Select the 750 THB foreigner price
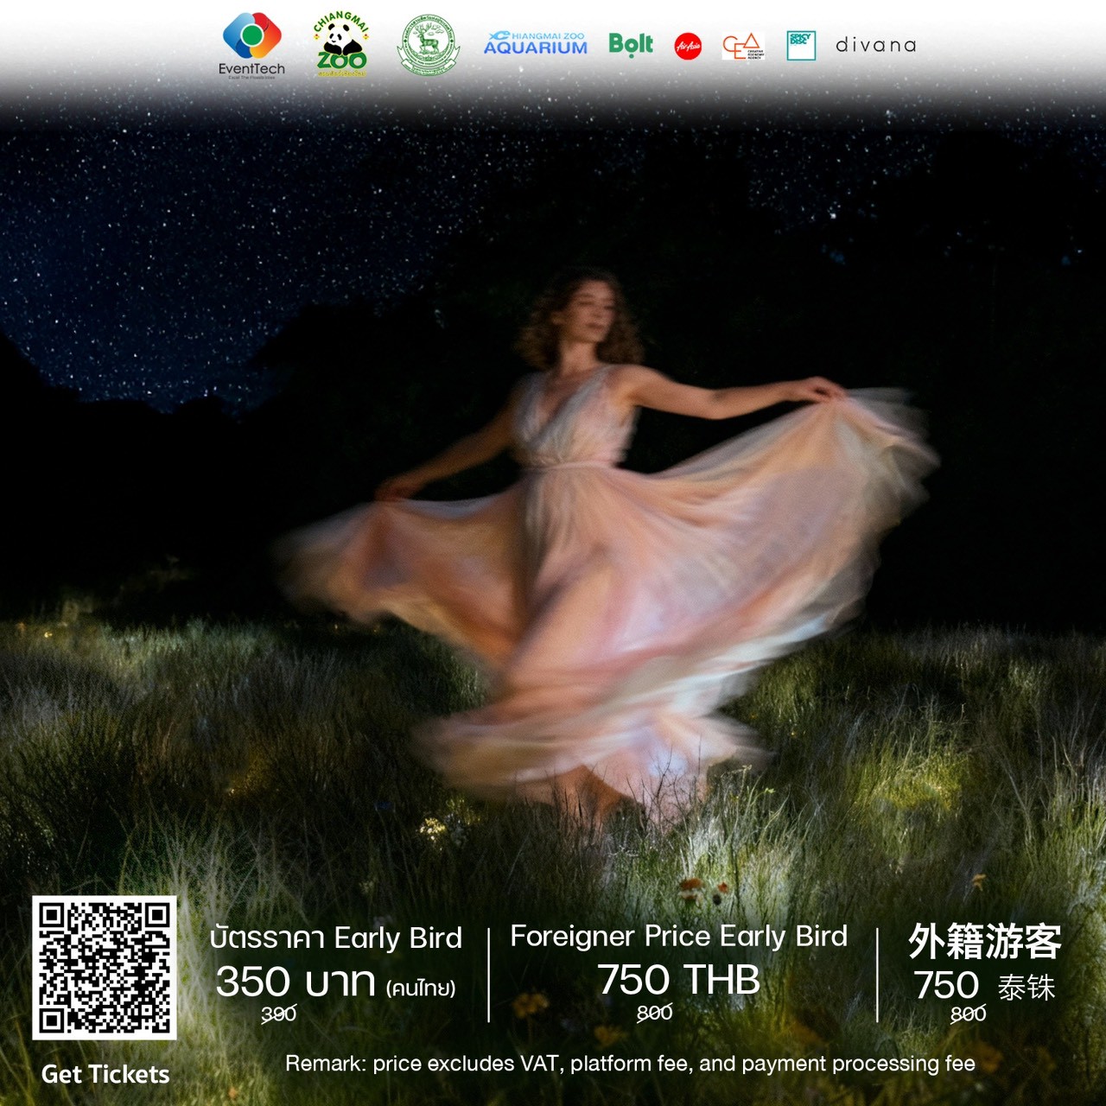 click(678, 980)
